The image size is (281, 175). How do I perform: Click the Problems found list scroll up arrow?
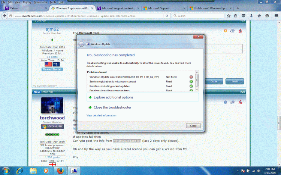coord(197,72)
